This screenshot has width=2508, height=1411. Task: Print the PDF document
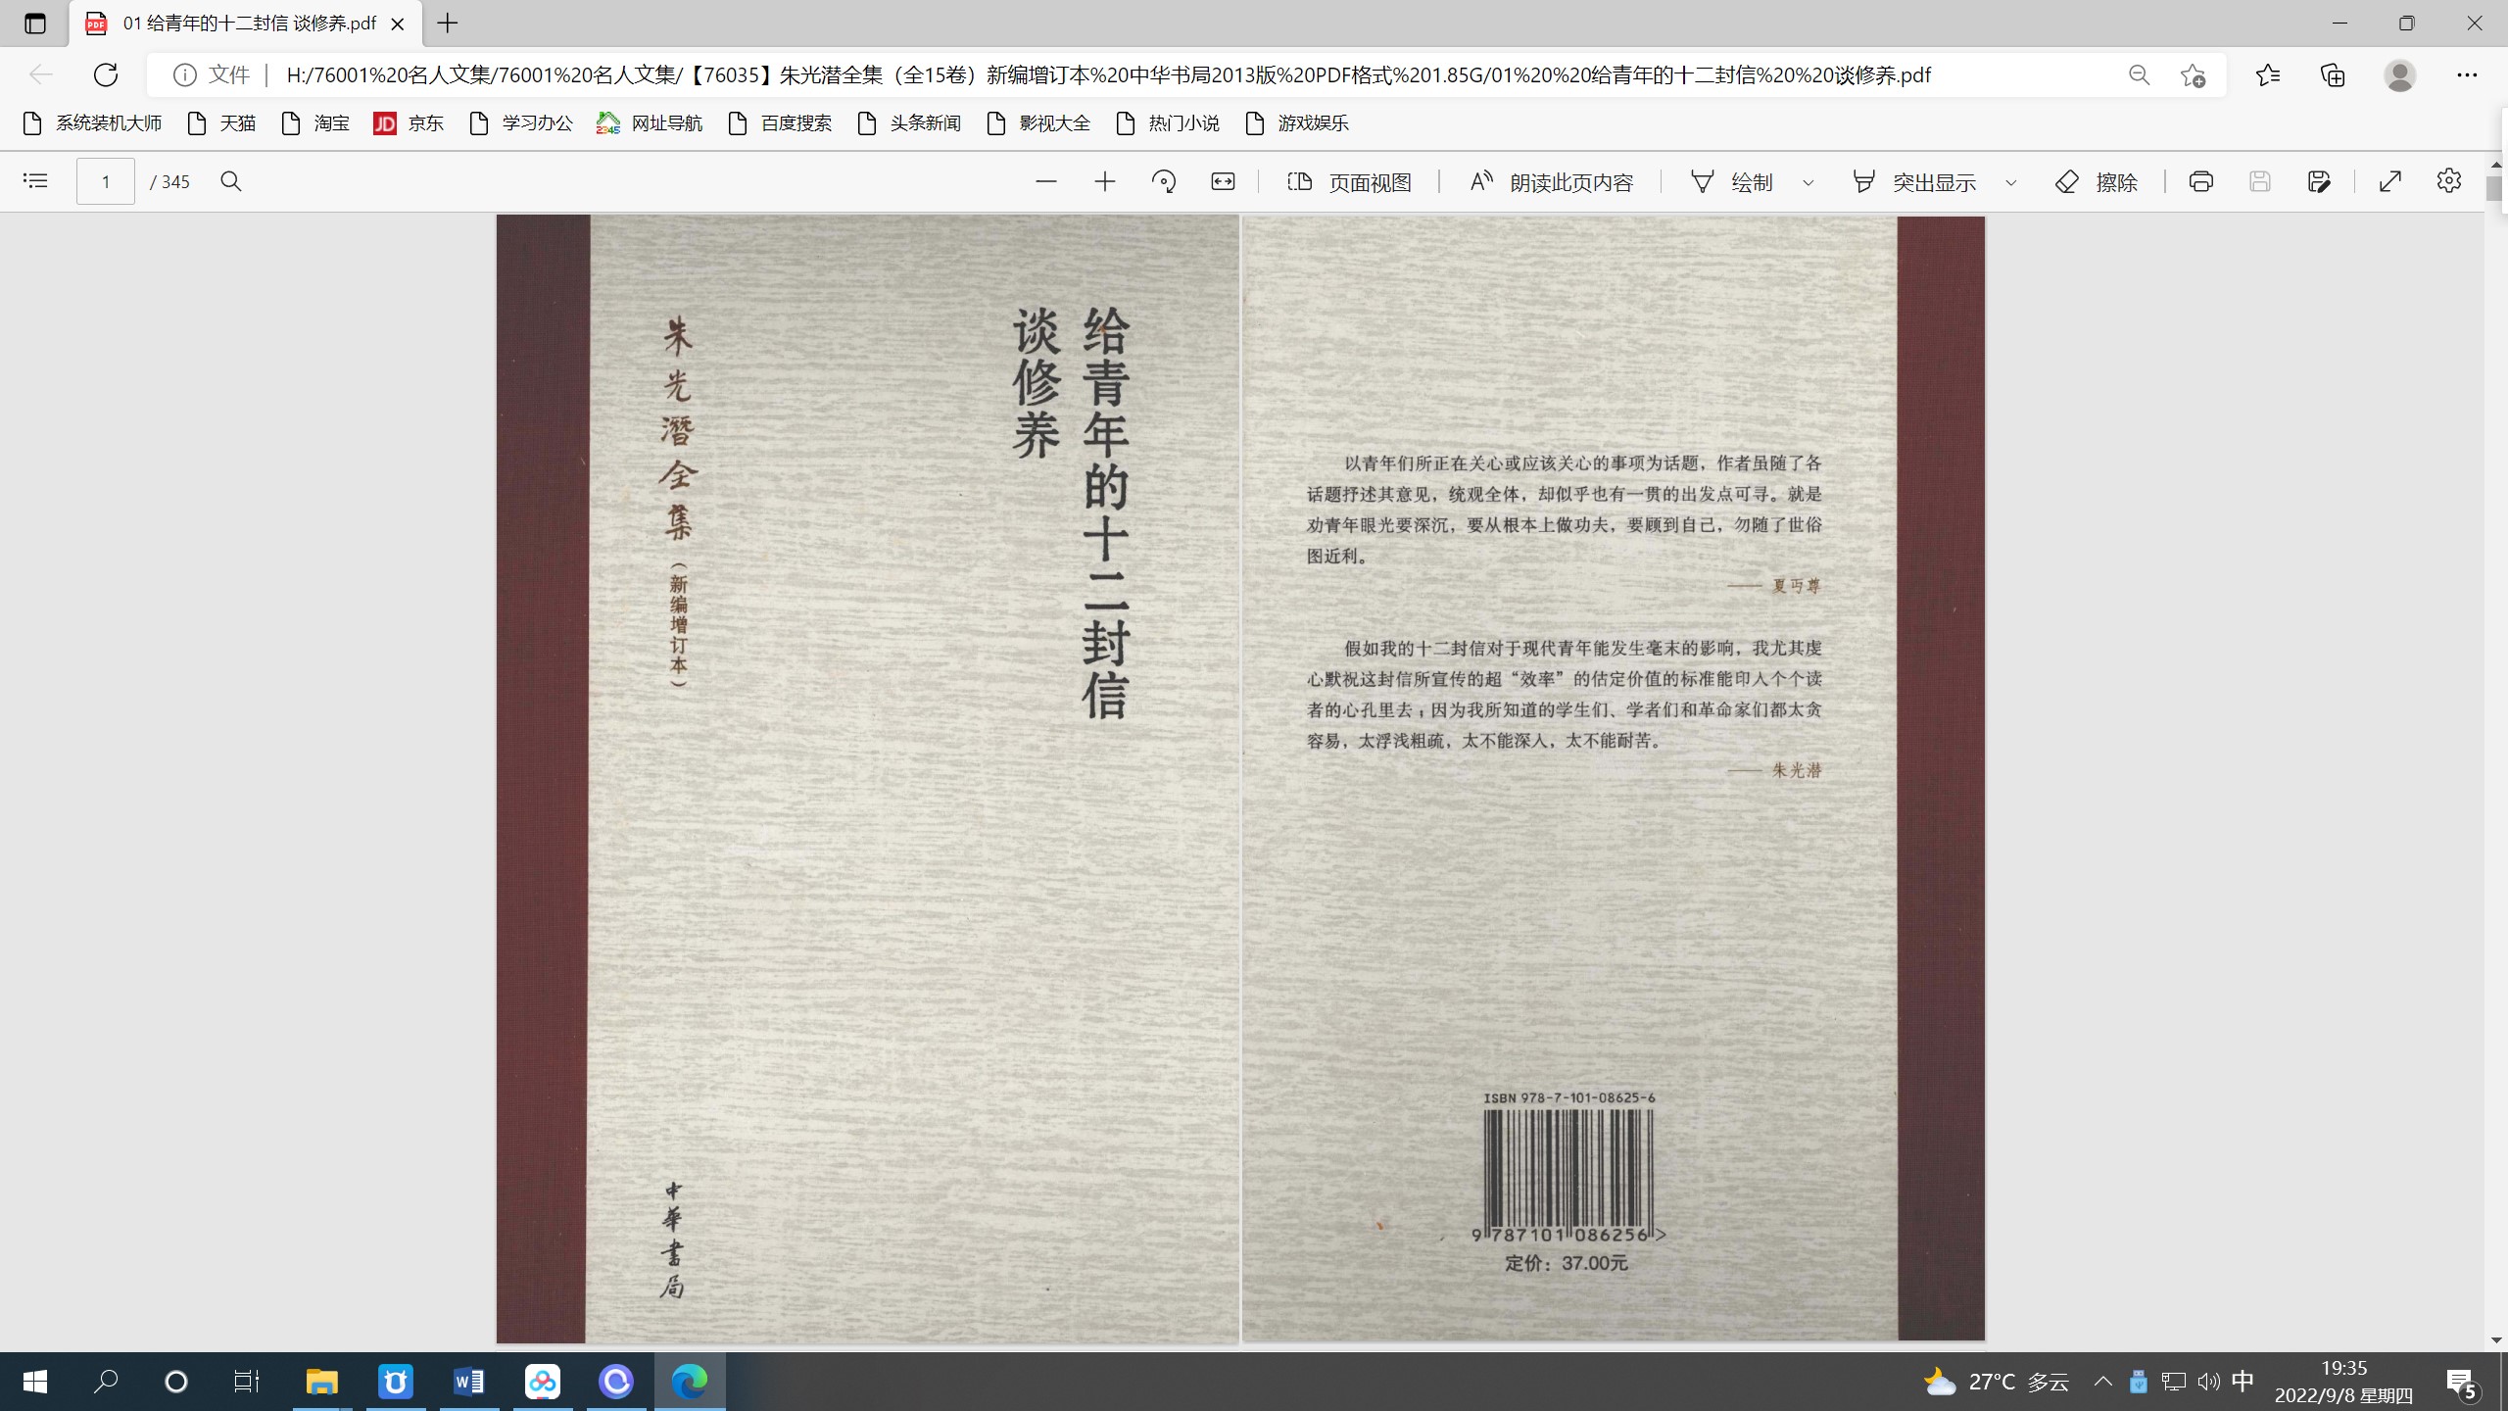[2200, 181]
